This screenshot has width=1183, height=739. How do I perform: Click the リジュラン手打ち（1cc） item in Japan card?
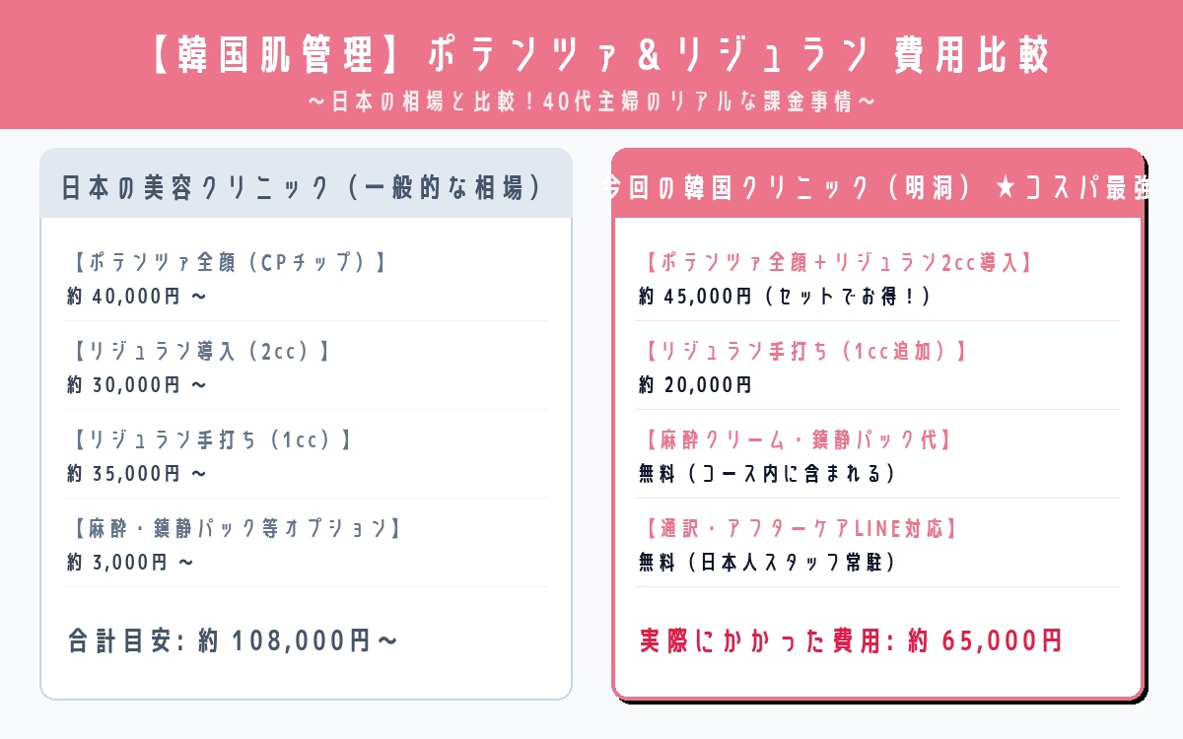212,440
